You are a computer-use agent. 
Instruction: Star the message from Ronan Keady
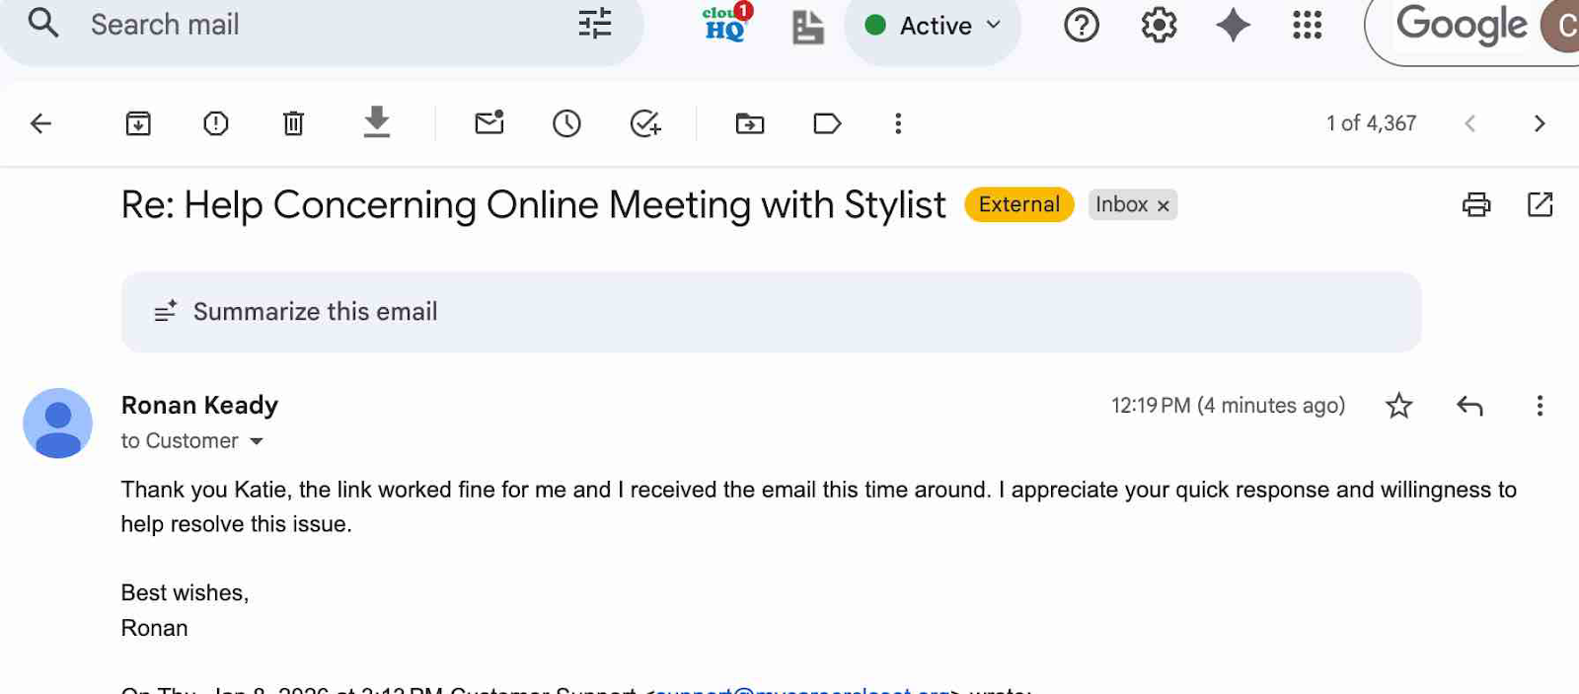1398,406
